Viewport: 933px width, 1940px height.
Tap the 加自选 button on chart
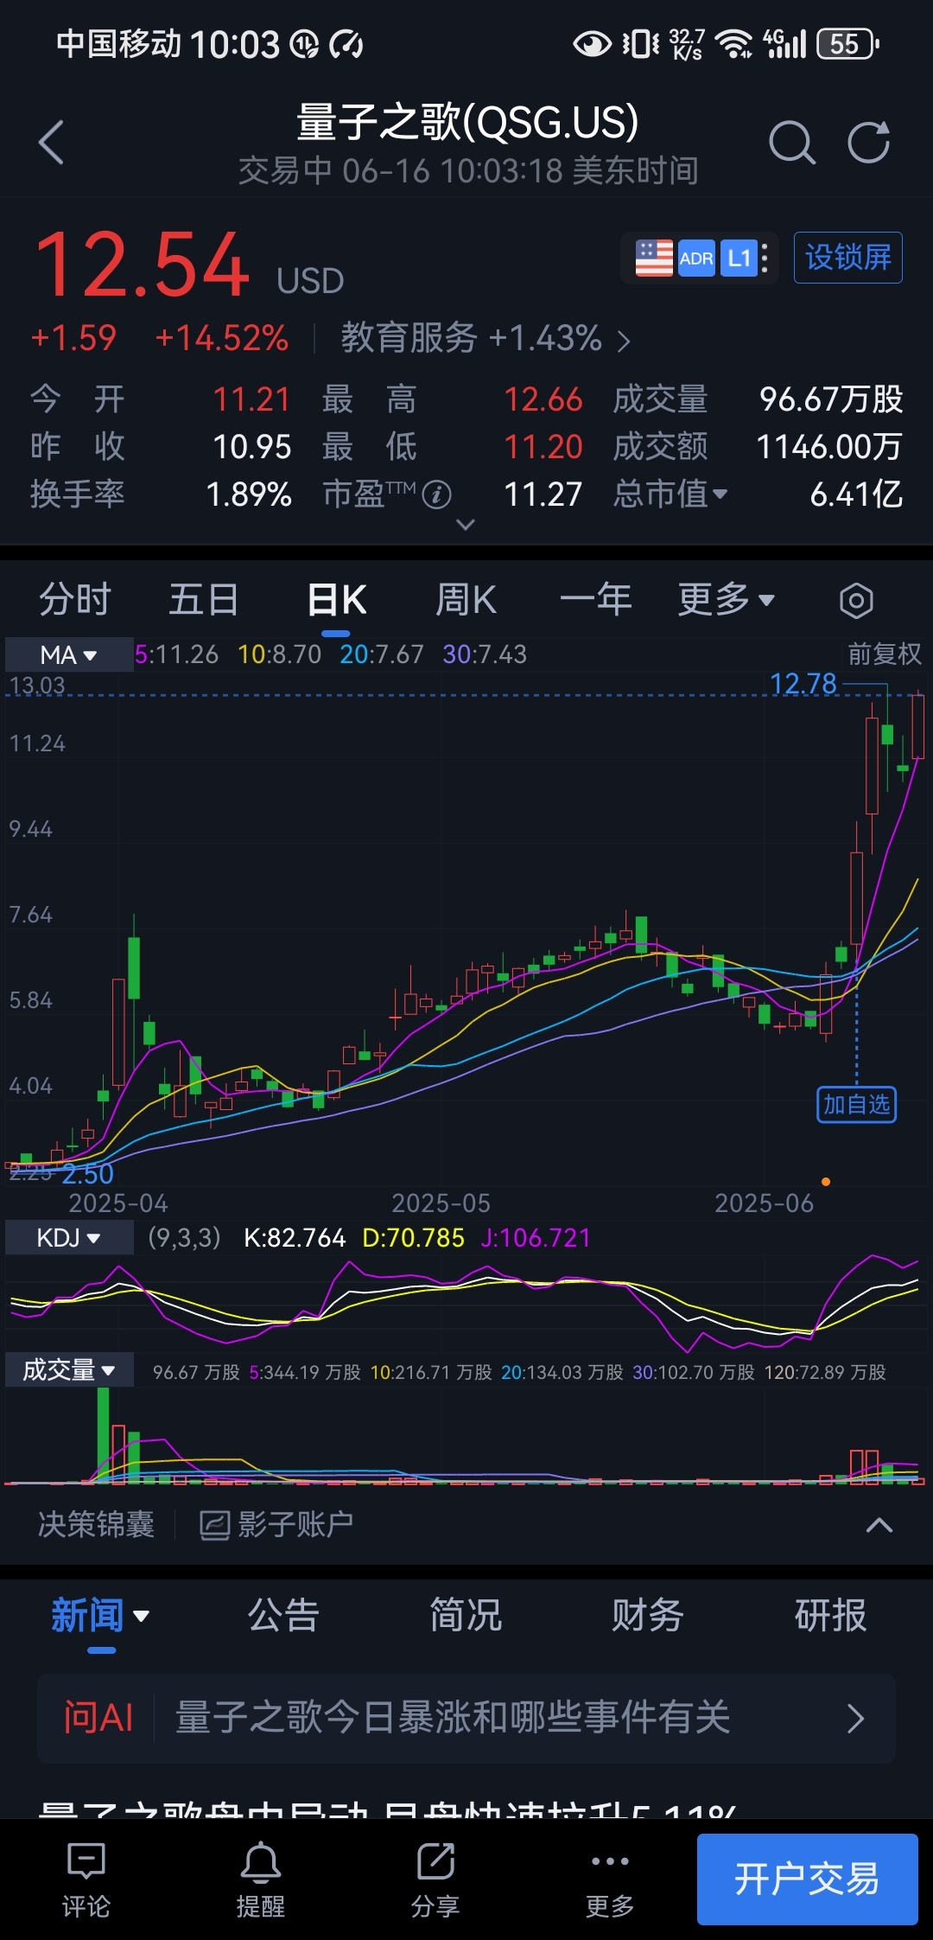click(x=856, y=1105)
